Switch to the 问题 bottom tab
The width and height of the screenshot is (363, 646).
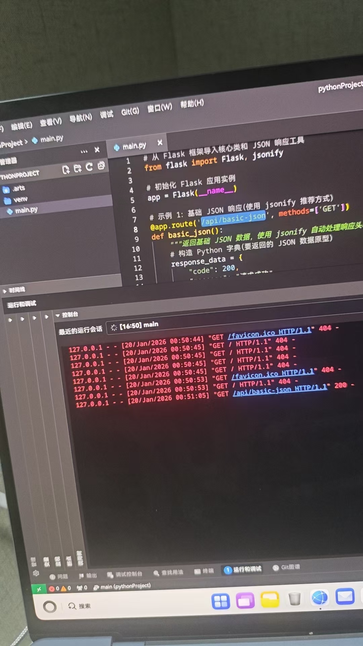tap(59, 576)
